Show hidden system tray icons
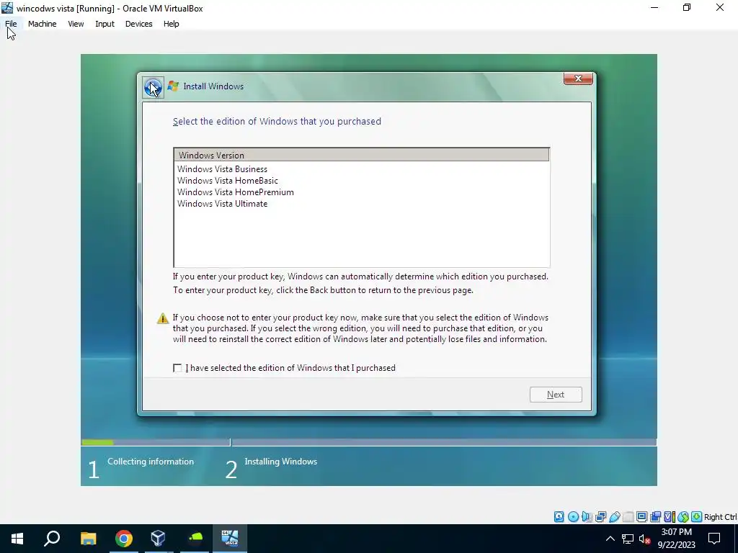 click(610, 539)
